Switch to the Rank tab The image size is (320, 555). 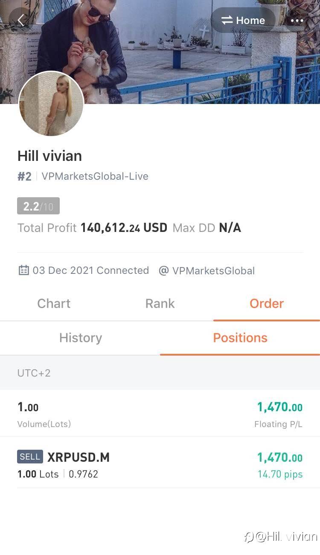160,303
